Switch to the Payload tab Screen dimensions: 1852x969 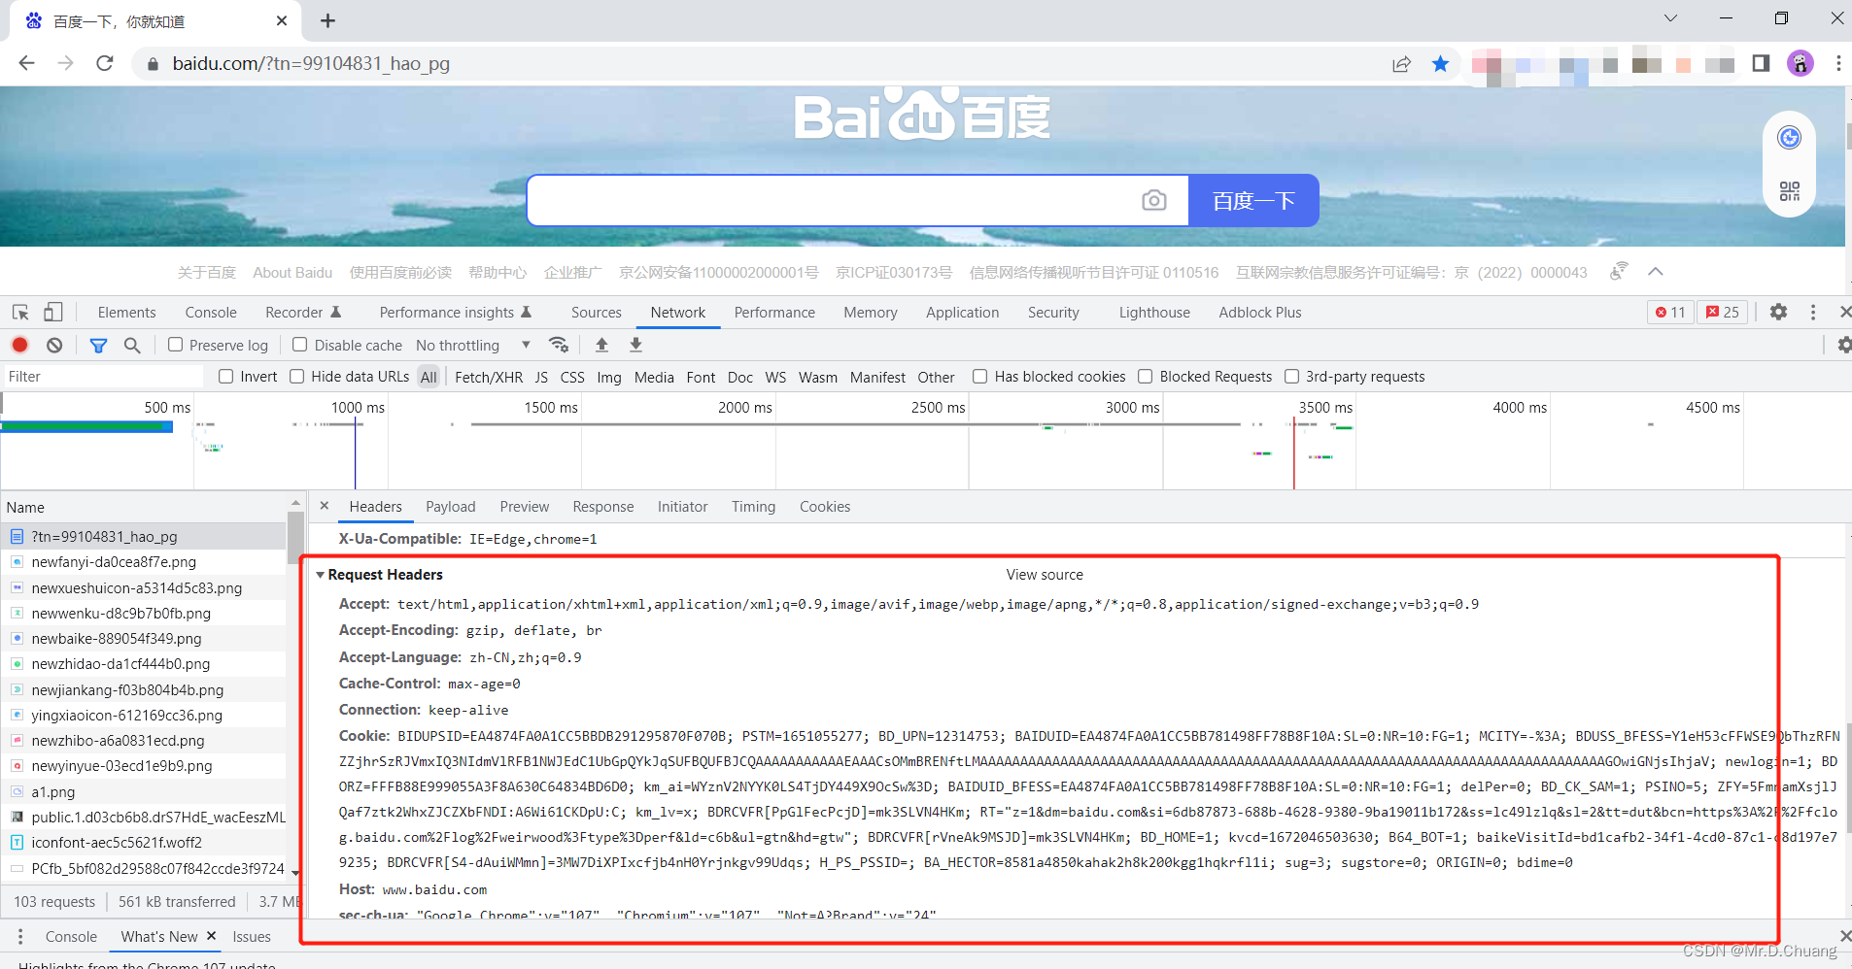pos(450,506)
